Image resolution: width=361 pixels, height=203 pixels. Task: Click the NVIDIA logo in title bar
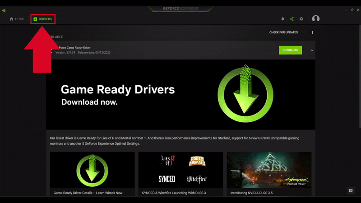pyautogui.click(x=5, y=9)
